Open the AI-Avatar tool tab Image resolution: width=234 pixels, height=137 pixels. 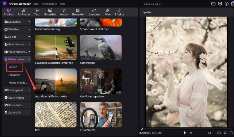(24, 12)
